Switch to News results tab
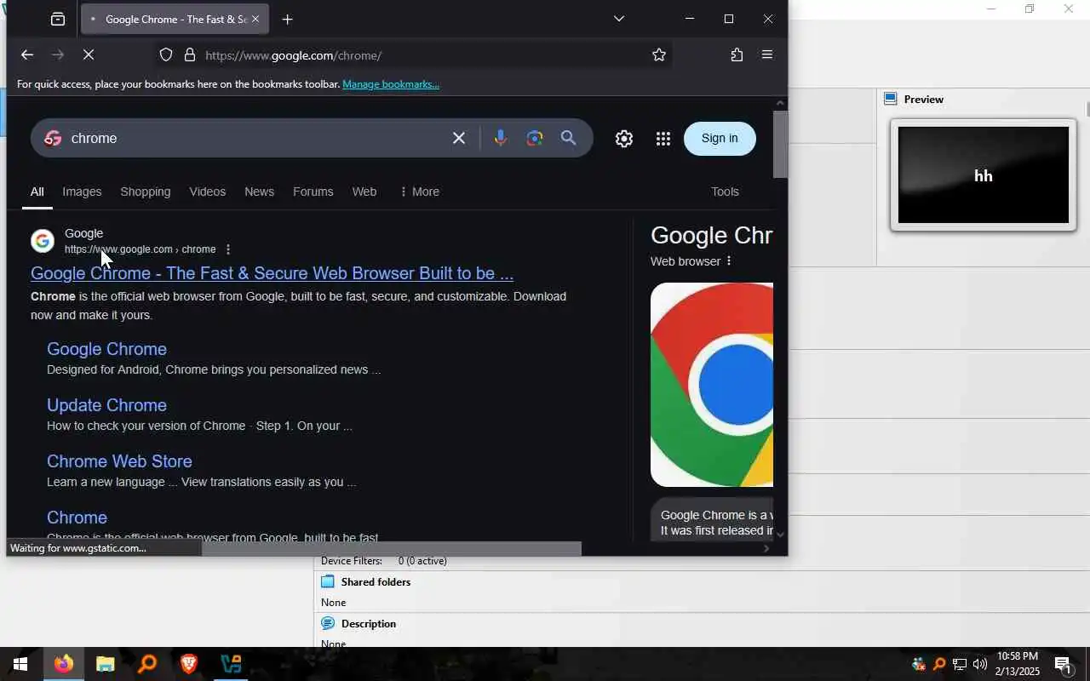Screen dimensions: 1090x681 (x=260, y=192)
